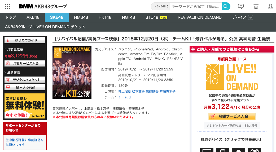
Task: Click the クレジットカード決済なら：31pt獲得 note
Action: pyautogui.click(x=232, y=126)
